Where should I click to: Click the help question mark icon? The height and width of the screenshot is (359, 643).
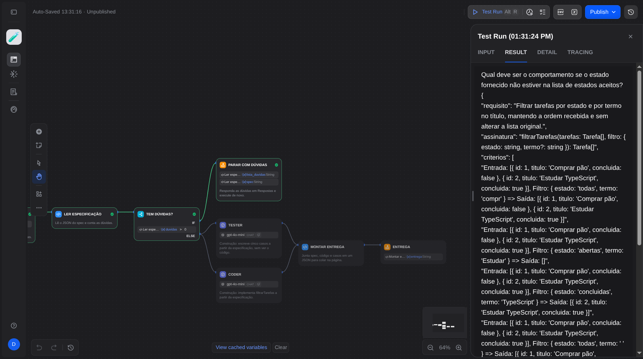[14, 326]
